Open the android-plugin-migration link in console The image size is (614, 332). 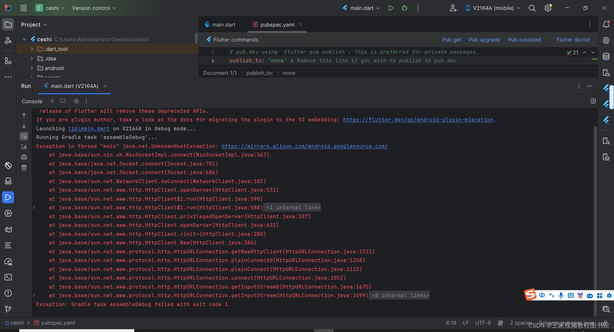point(418,120)
